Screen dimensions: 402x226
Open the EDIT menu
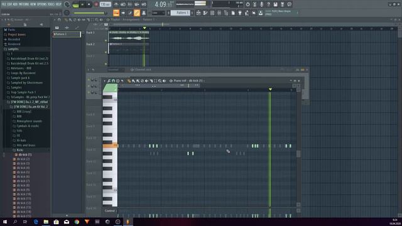click(10, 4)
